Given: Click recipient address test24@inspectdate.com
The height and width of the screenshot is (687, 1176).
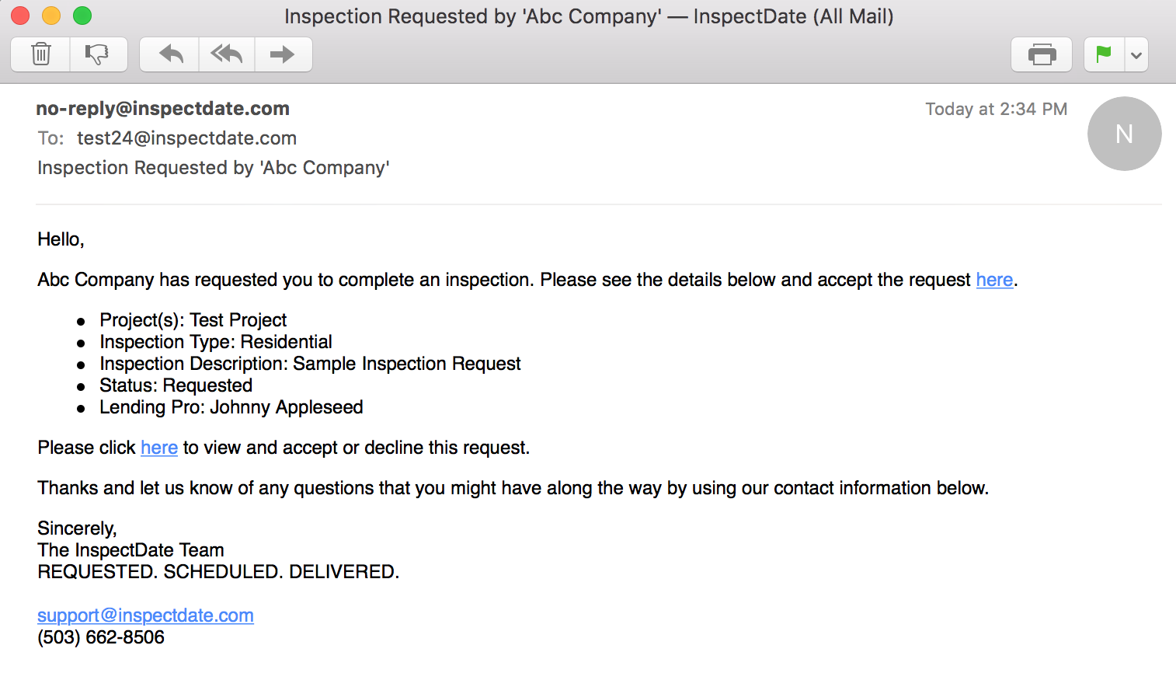Looking at the screenshot, I should (x=186, y=138).
